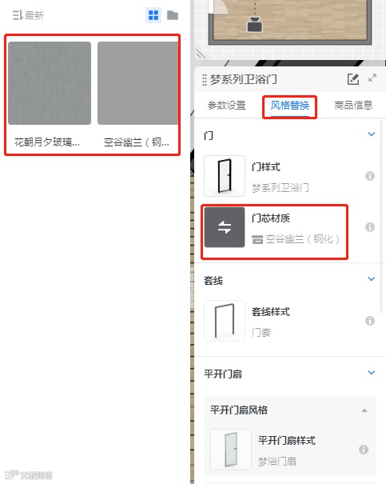Open the 商品信息 tab
386x484 pixels.
click(353, 106)
